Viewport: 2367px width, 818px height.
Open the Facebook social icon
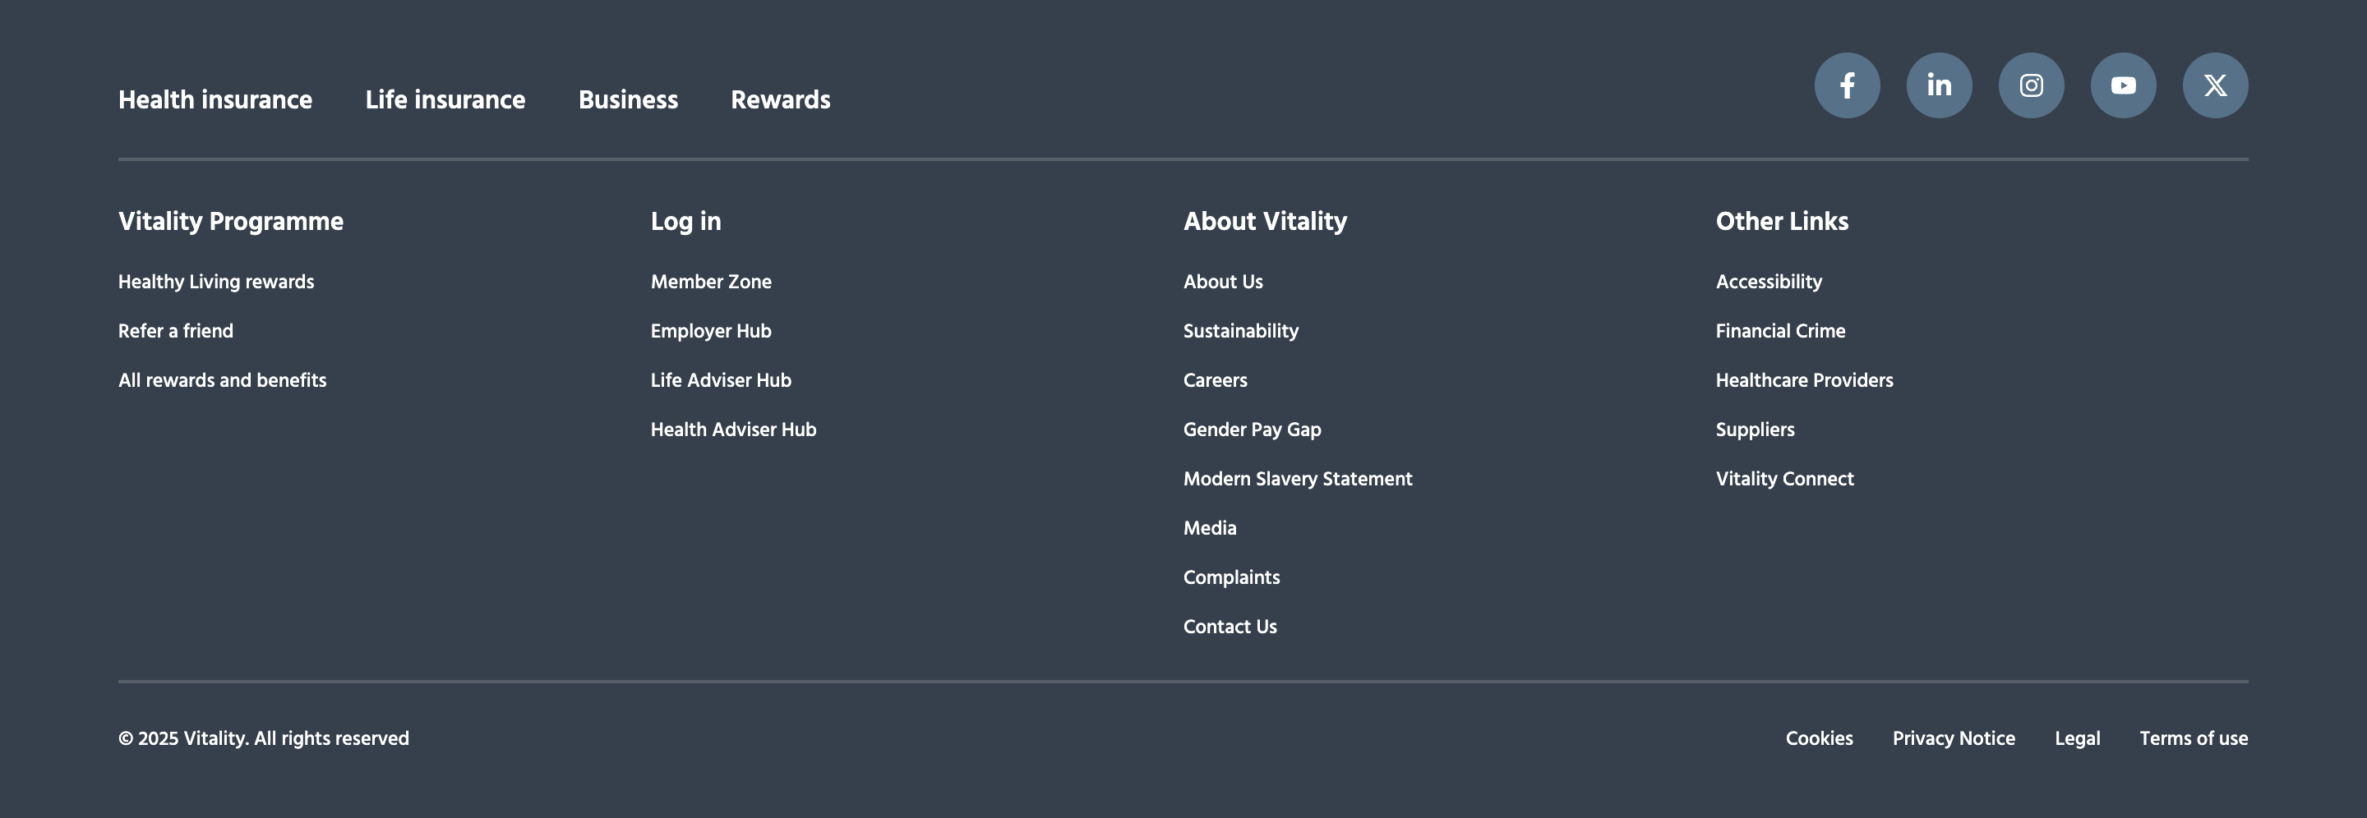(x=1847, y=85)
